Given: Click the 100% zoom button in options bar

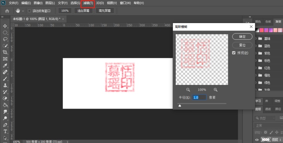Looking at the screenshot, I should click(65, 11).
